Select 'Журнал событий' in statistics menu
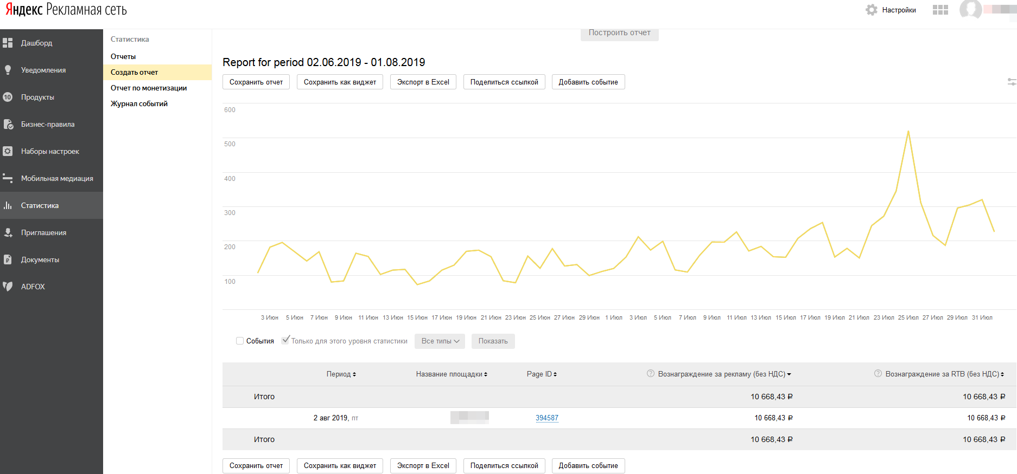The height and width of the screenshot is (474, 1017). [139, 103]
